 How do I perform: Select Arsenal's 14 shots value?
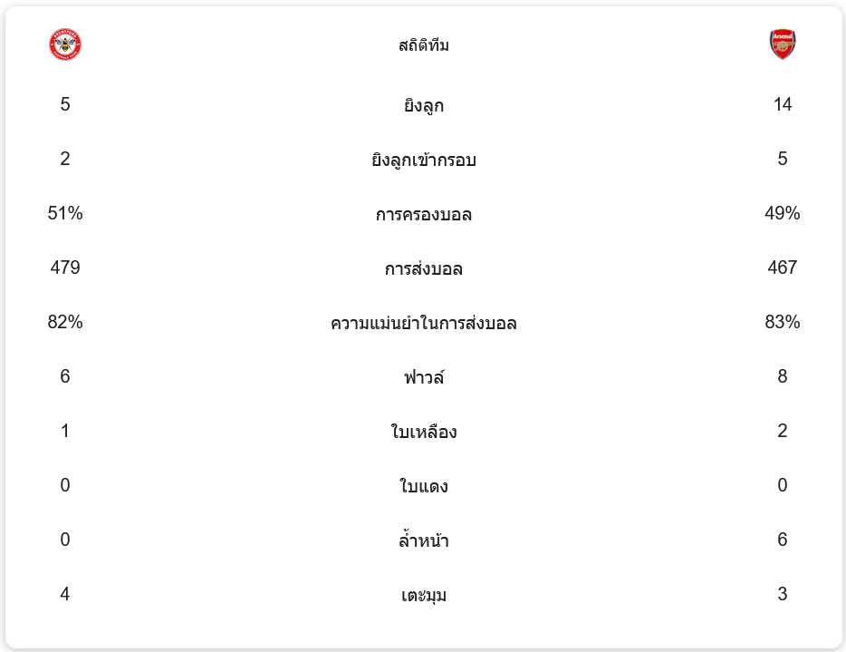[x=783, y=104]
